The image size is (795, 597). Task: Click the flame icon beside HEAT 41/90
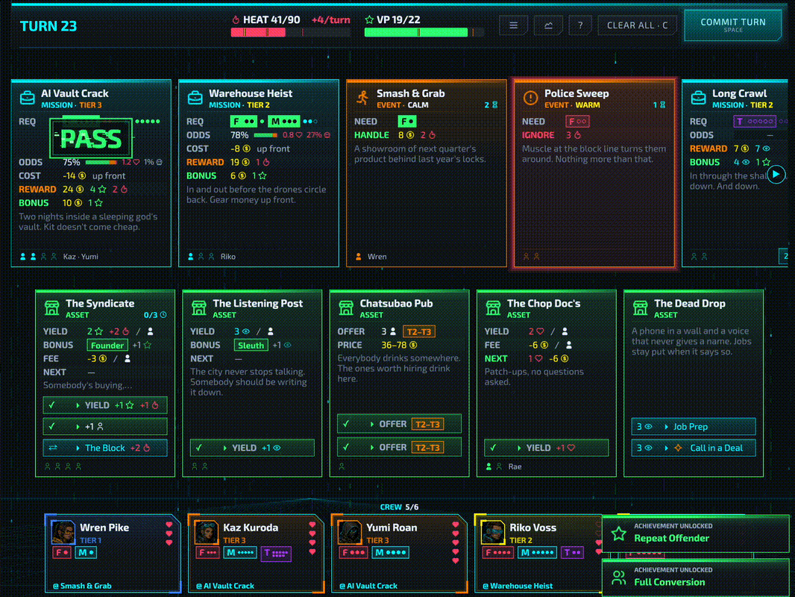[236, 20]
